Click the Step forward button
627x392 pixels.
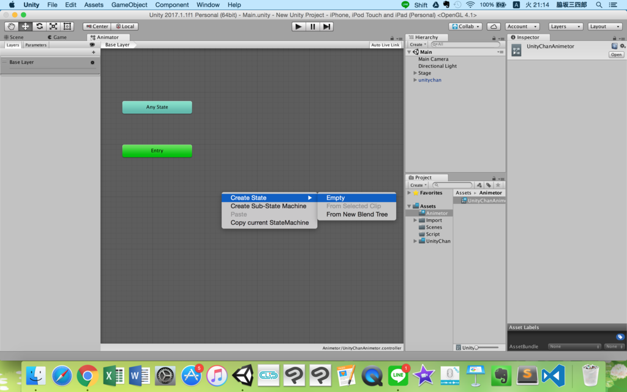click(x=327, y=26)
